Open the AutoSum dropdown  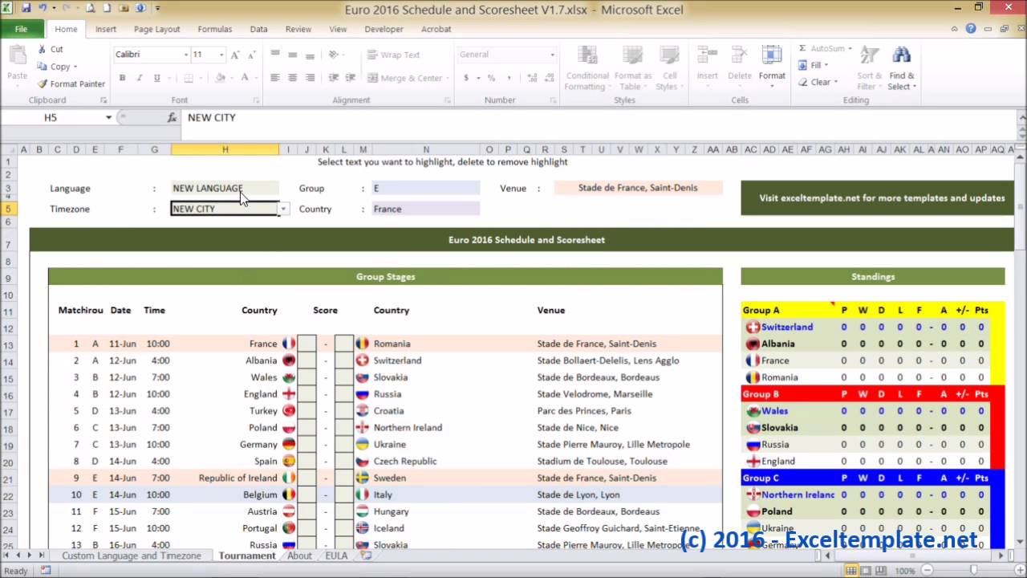coord(850,49)
